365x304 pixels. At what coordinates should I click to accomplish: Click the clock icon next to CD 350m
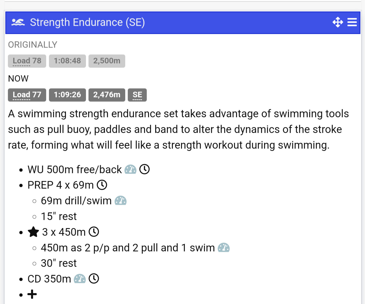point(94,279)
